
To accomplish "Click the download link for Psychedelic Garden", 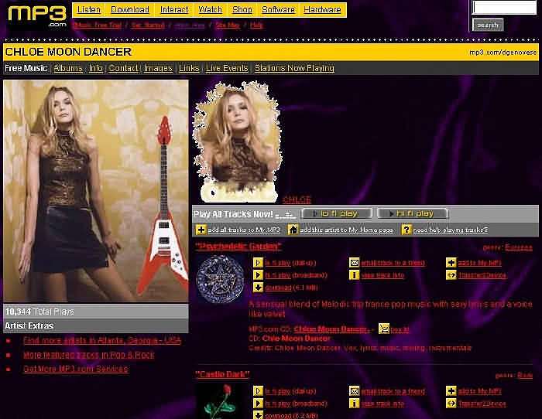I will (x=278, y=288).
